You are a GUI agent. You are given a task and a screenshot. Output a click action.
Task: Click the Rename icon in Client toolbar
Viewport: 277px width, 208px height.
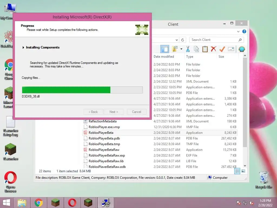(x=231, y=49)
